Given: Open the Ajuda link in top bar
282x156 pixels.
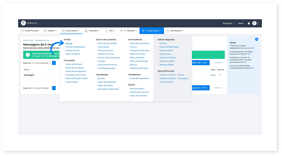Looking at the screenshot, I should pyautogui.click(x=241, y=23).
